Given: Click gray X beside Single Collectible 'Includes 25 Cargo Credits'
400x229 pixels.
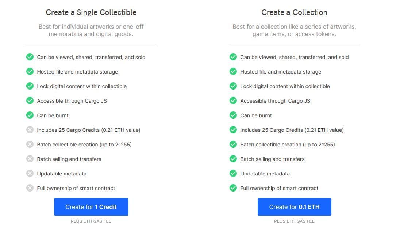Looking at the screenshot, I should (x=30, y=130).
